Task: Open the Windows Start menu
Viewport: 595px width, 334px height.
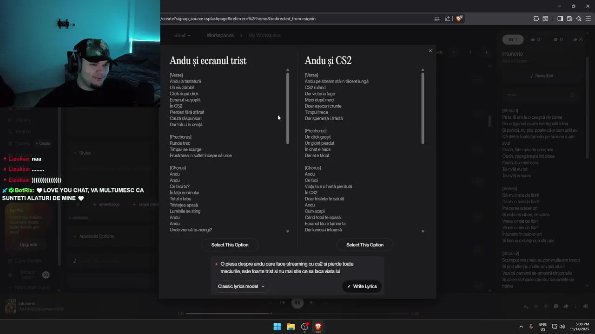Action: point(277,327)
